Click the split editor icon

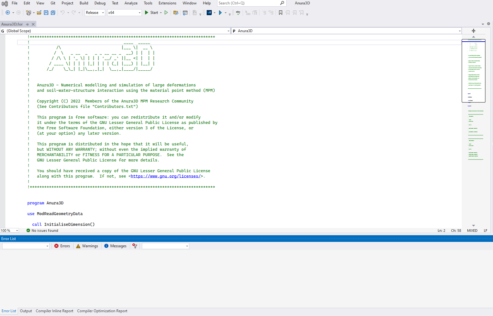point(473,31)
